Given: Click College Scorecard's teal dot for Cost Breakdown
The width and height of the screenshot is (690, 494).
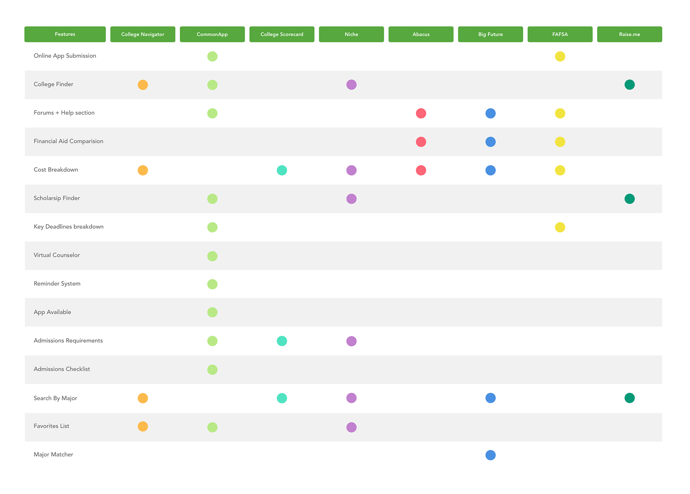Looking at the screenshot, I should pos(282,170).
